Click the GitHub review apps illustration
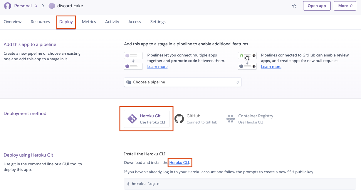361x194 pixels. click(247, 61)
